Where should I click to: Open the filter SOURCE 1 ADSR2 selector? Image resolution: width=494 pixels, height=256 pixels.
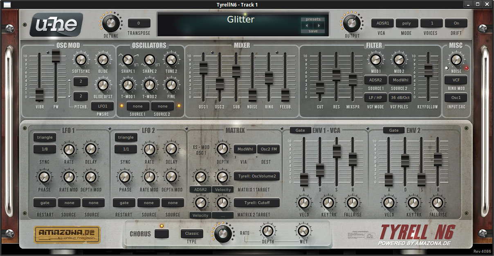click(x=375, y=80)
